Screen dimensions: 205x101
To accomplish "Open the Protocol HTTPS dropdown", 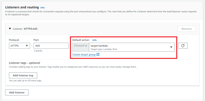I will point(19,46).
